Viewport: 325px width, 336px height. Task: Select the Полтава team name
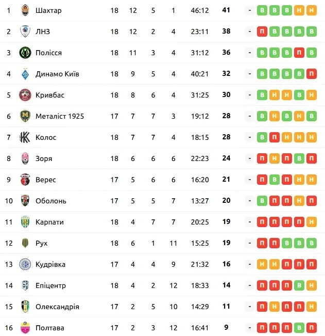pos(50,328)
